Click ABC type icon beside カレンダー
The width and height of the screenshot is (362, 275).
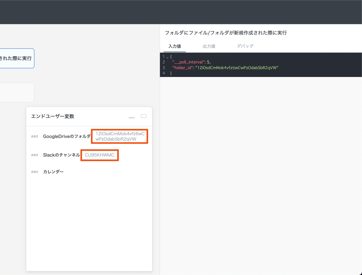point(35,172)
